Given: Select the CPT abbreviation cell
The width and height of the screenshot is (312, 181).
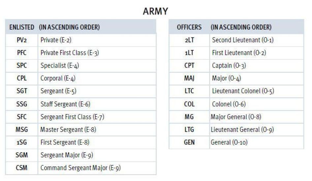Looking at the screenshot, I should click(x=189, y=65).
